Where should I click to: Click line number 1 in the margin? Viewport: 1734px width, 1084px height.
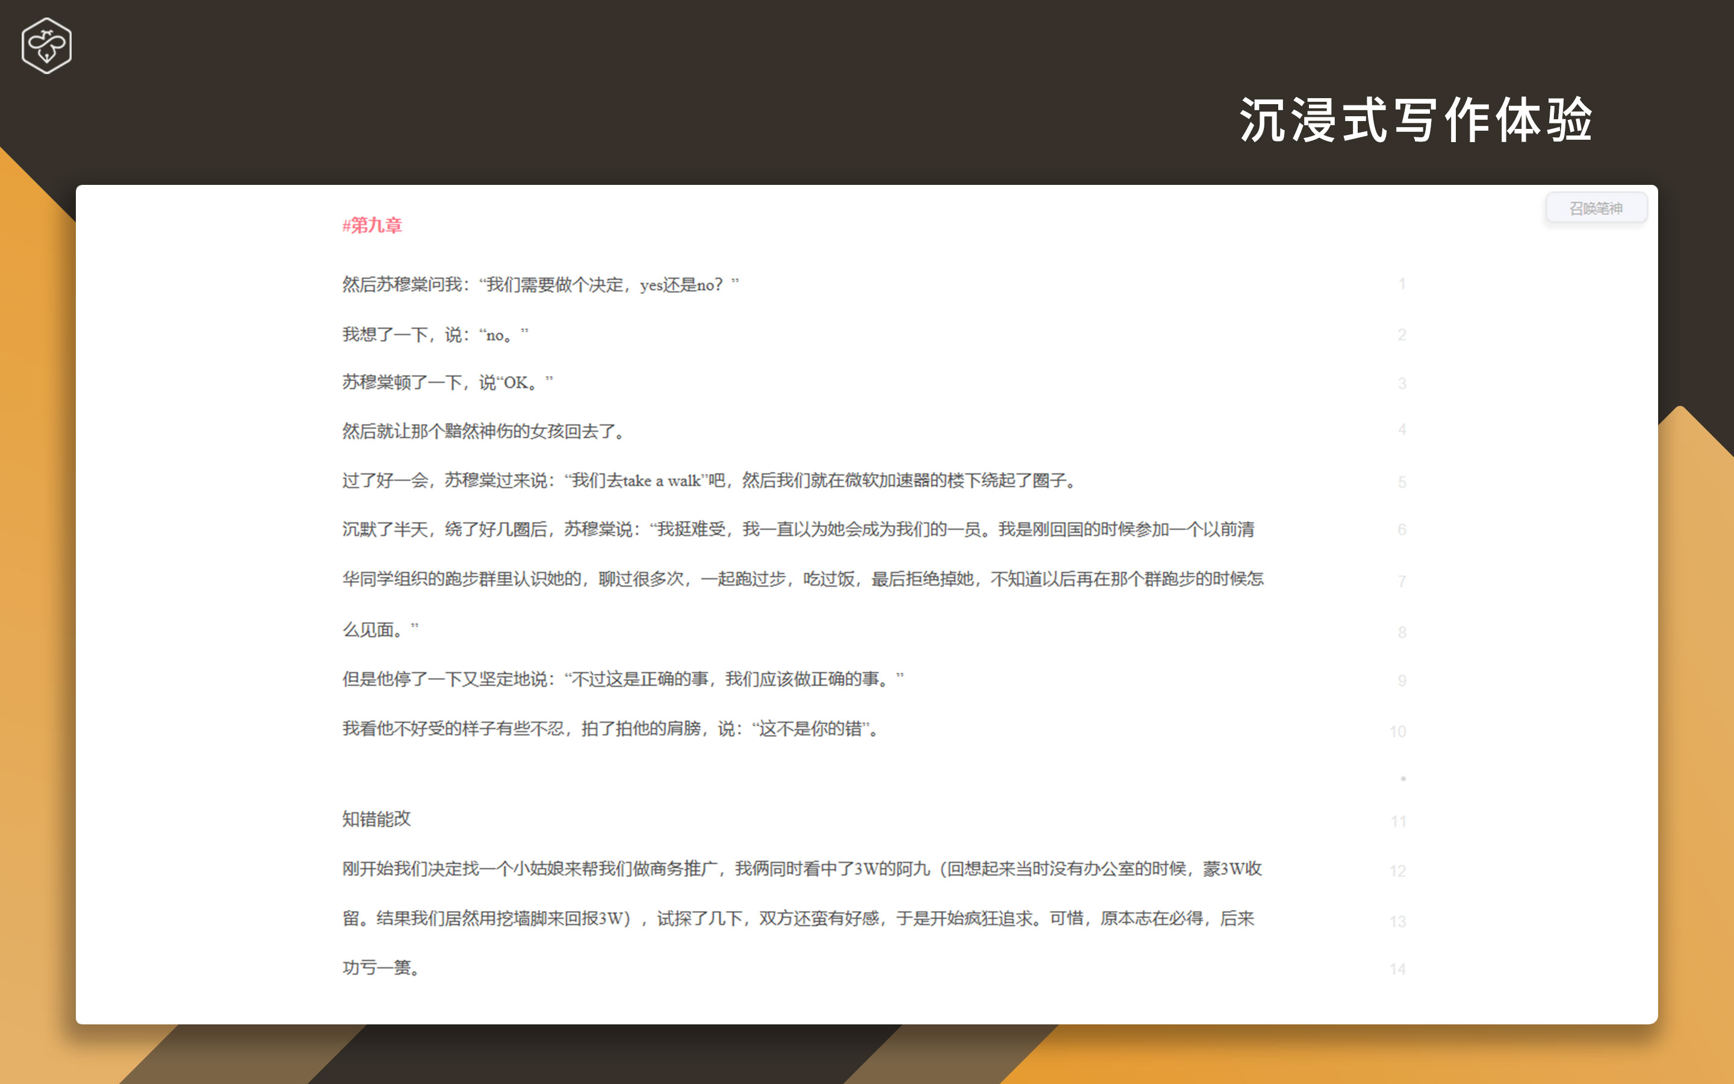point(1402,284)
